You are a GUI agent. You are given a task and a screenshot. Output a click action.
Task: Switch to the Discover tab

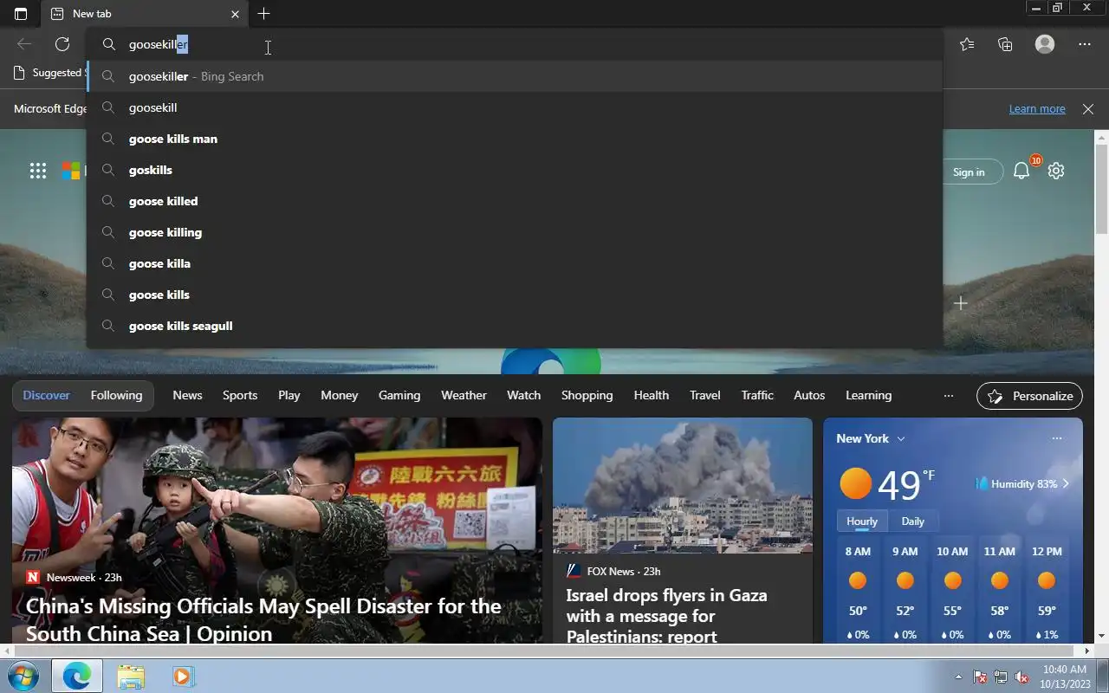click(46, 395)
